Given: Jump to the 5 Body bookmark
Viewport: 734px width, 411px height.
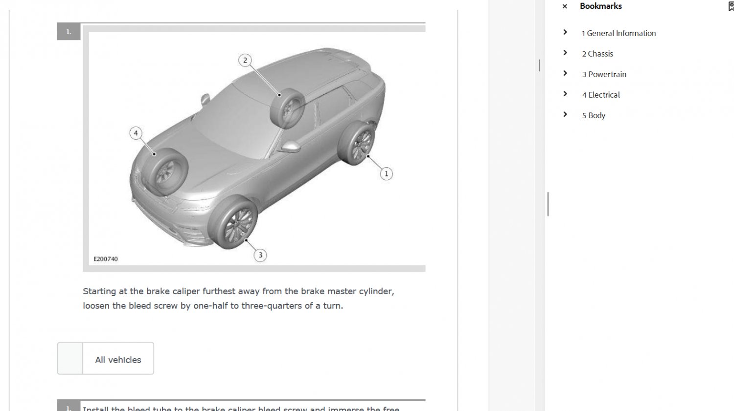Looking at the screenshot, I should coord(594,115).
